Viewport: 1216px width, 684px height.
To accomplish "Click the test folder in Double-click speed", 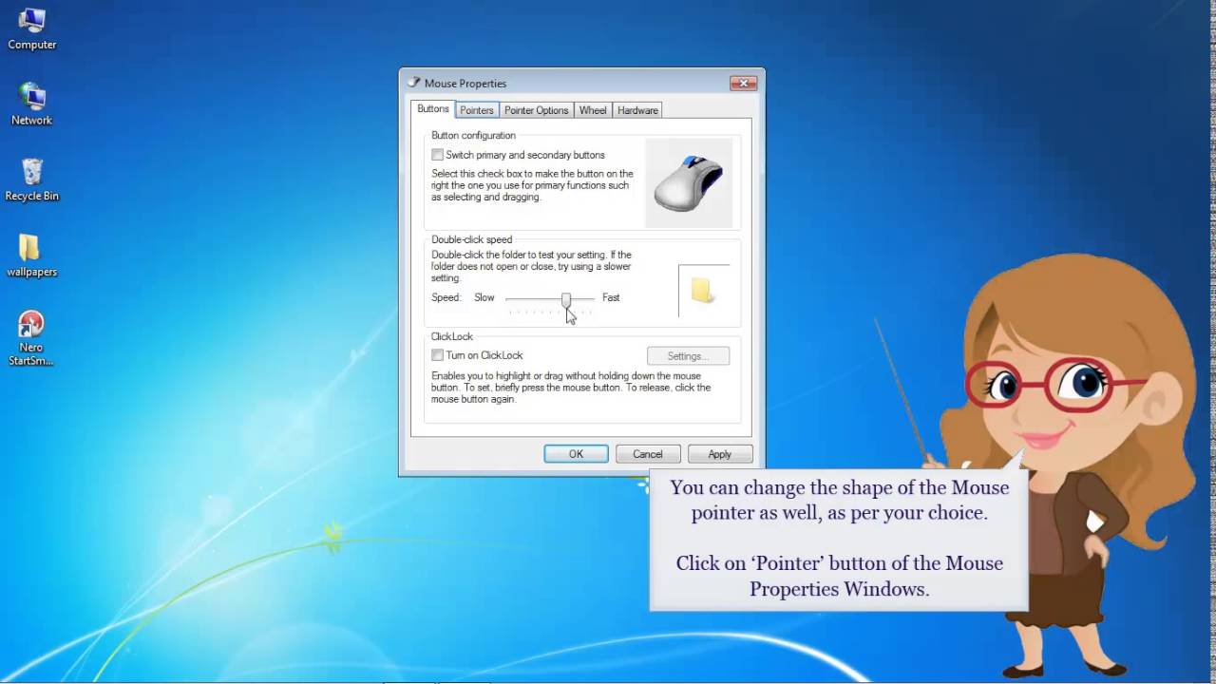I will 702,290.
